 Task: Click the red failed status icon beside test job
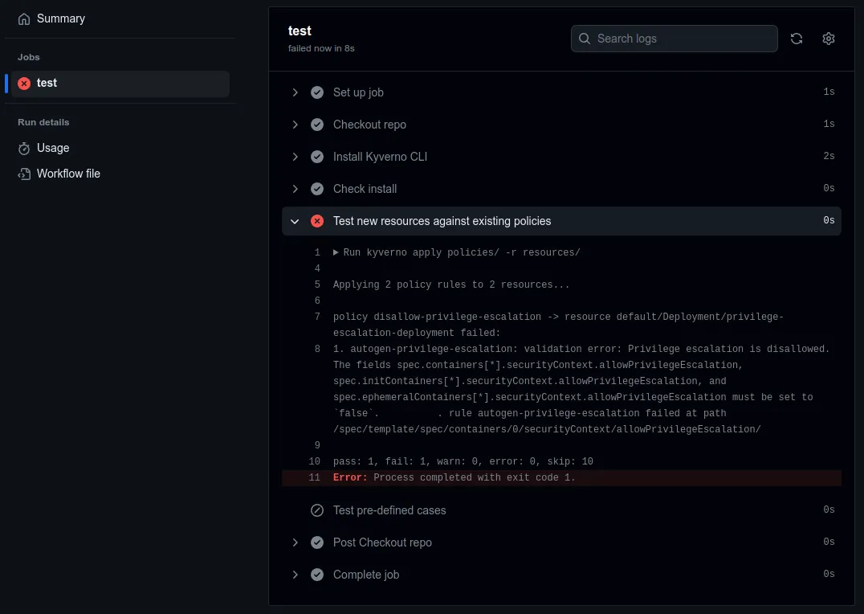[24, 84]
